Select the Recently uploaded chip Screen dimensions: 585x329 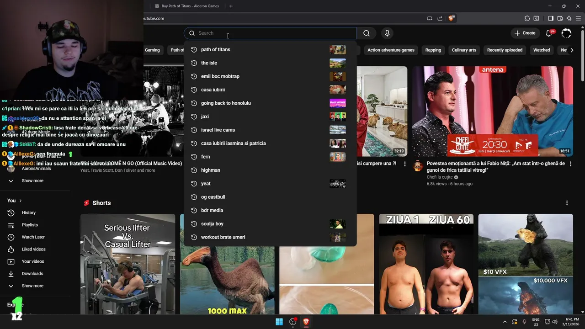point(505,50)
